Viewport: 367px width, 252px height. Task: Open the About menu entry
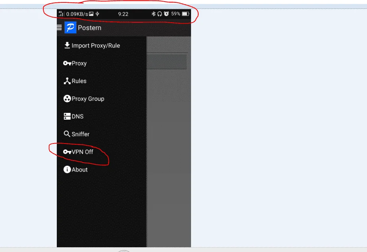102,170
